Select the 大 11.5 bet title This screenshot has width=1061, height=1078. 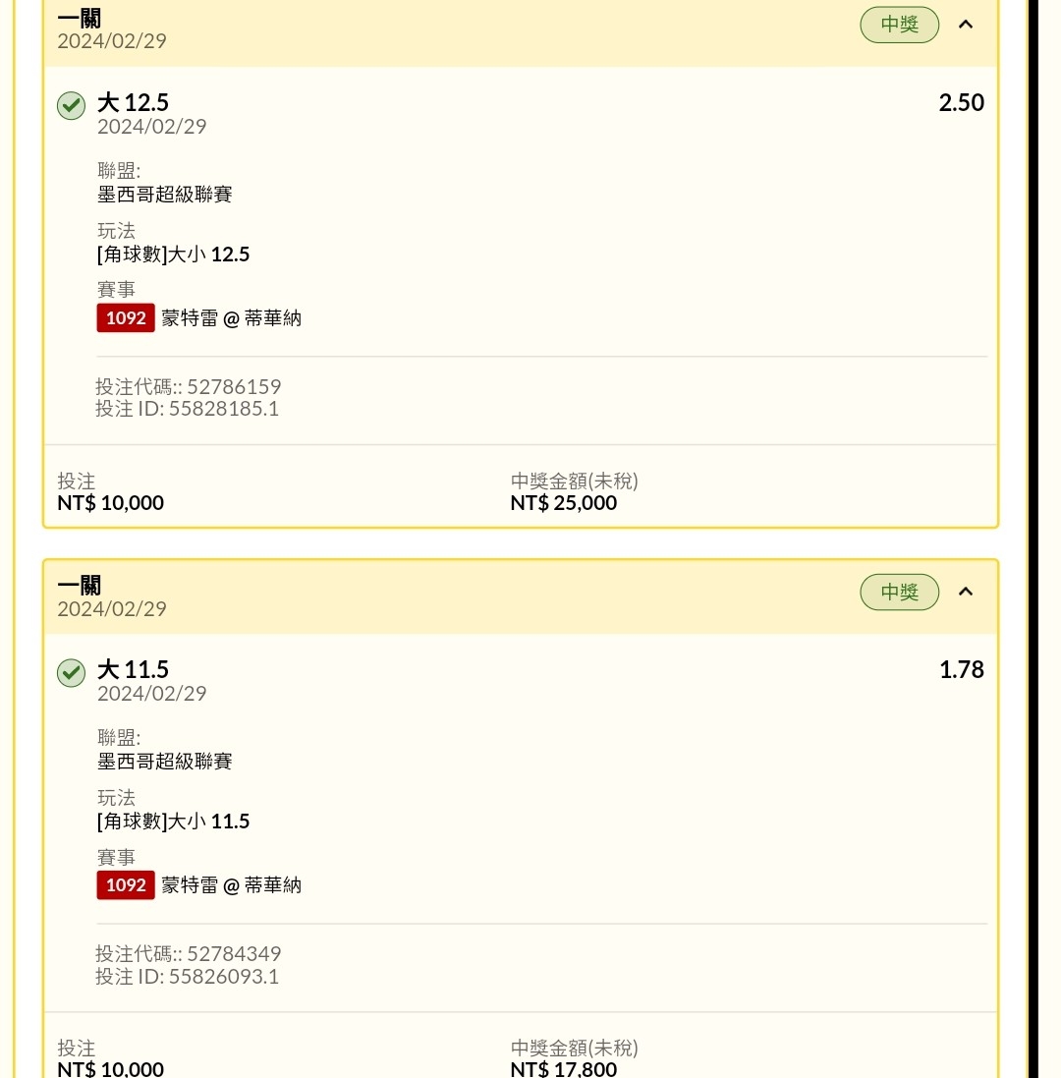point(133,669)
